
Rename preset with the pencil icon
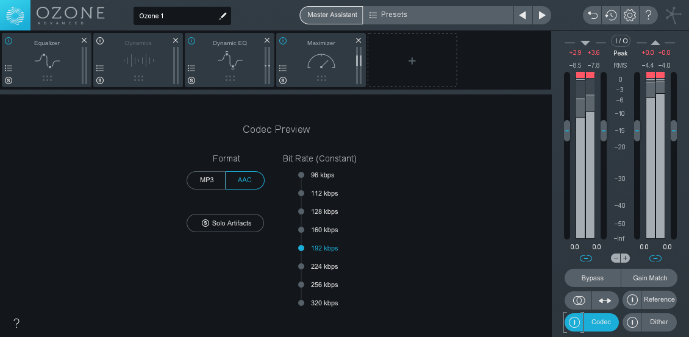pyautogui.click(x=223, y=16)
